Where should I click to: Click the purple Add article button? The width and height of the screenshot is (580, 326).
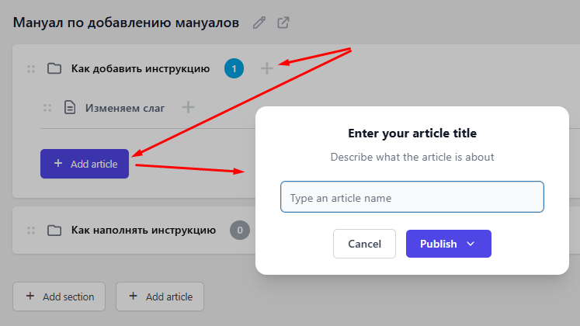[x=85, y=164]
